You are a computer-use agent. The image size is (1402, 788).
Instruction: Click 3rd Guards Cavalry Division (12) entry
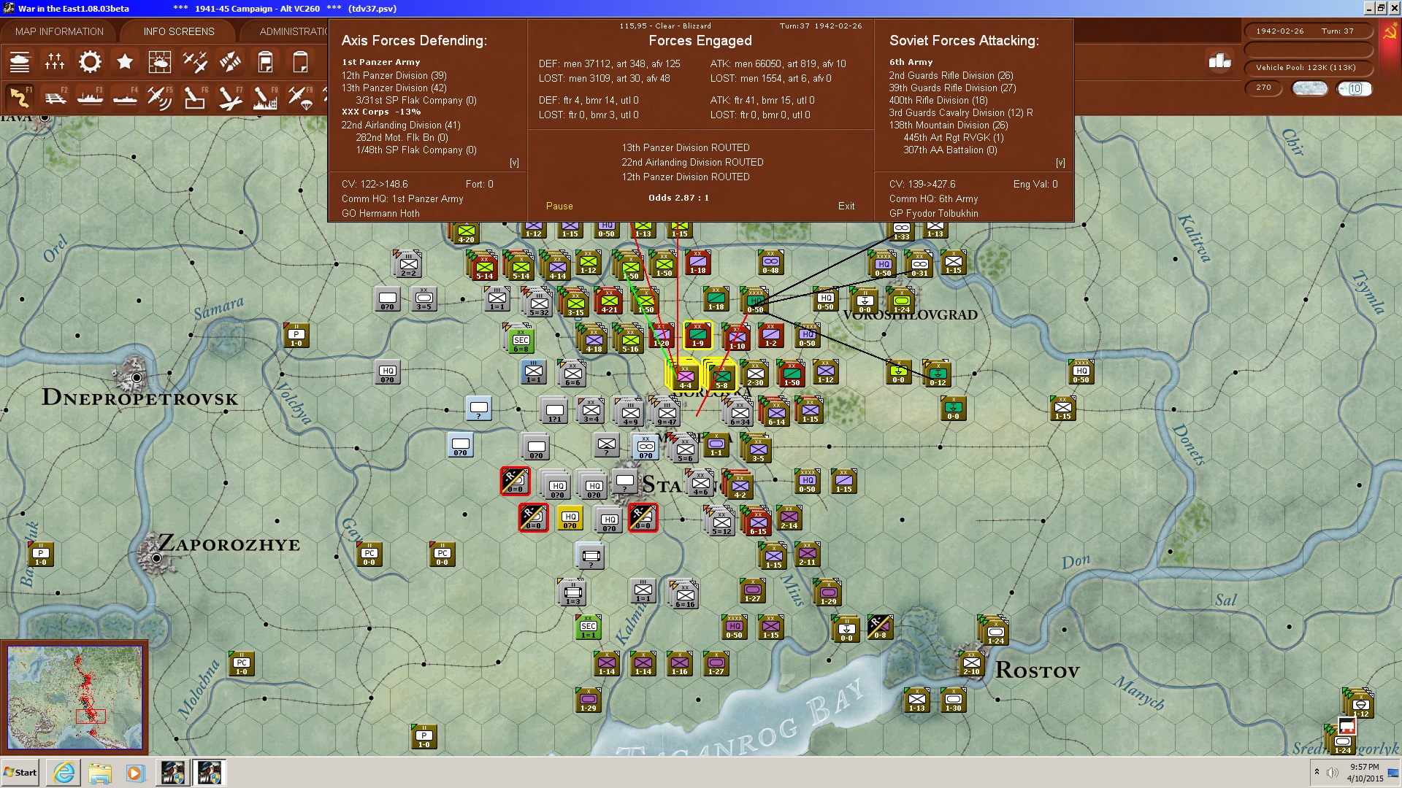tap(960, 113)
